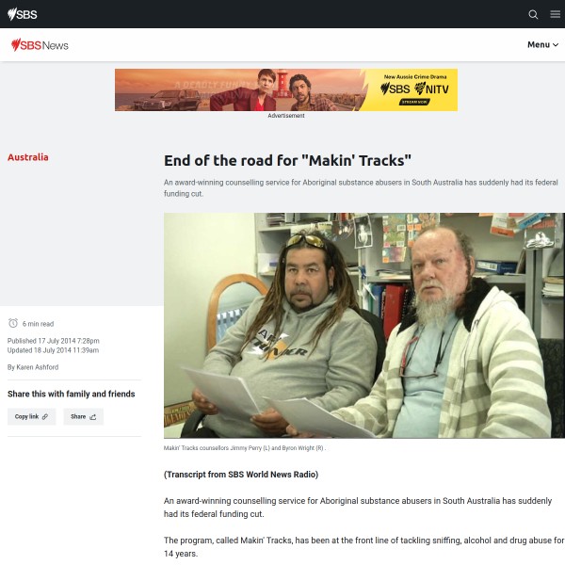Click the Share button
Screen dimensions: 565x565
pyautogui.click(x=84, y=416)
